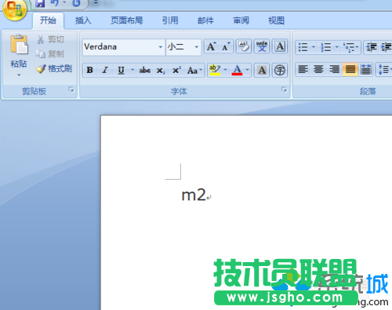Viewport: 392px width, 310px height.
Task: Open the Office button menu
Action: coord(15,9)
